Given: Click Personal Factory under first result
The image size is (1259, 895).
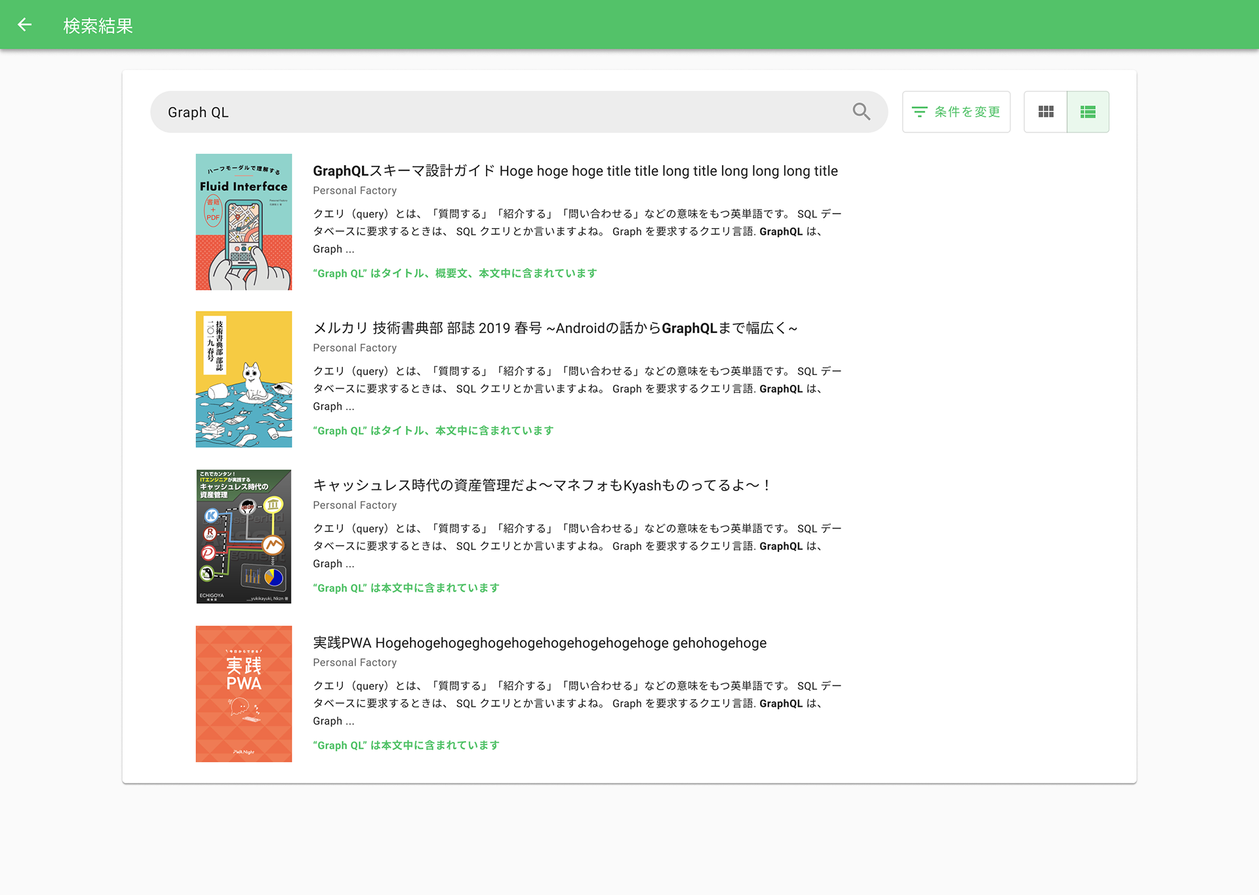Looking at the screenshot, I should point(354,191).
